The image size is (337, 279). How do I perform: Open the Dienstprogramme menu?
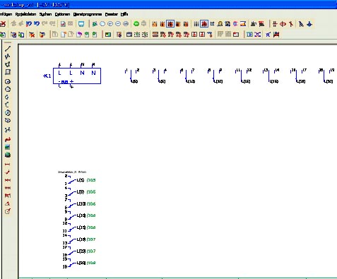tap(88, 14)
